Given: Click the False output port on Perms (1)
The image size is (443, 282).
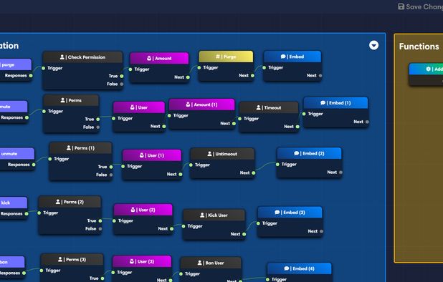Looking at the screenshot, I should click(x=111, y=175).
